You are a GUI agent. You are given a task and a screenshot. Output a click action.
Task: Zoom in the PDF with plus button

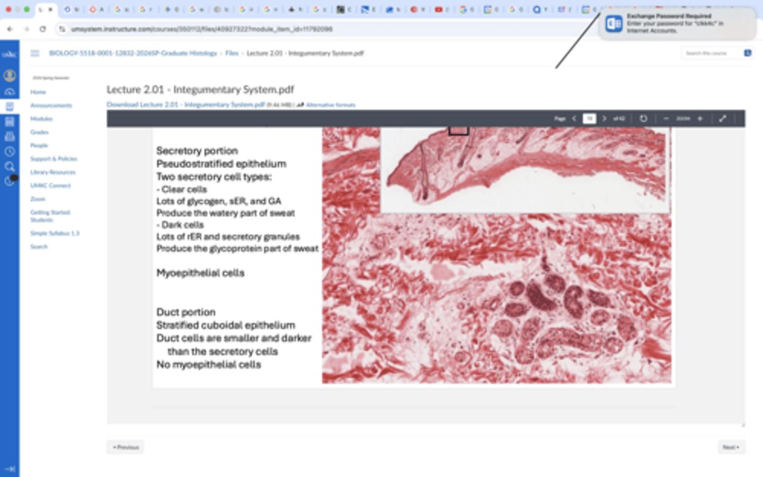click(x=700, y=119)
